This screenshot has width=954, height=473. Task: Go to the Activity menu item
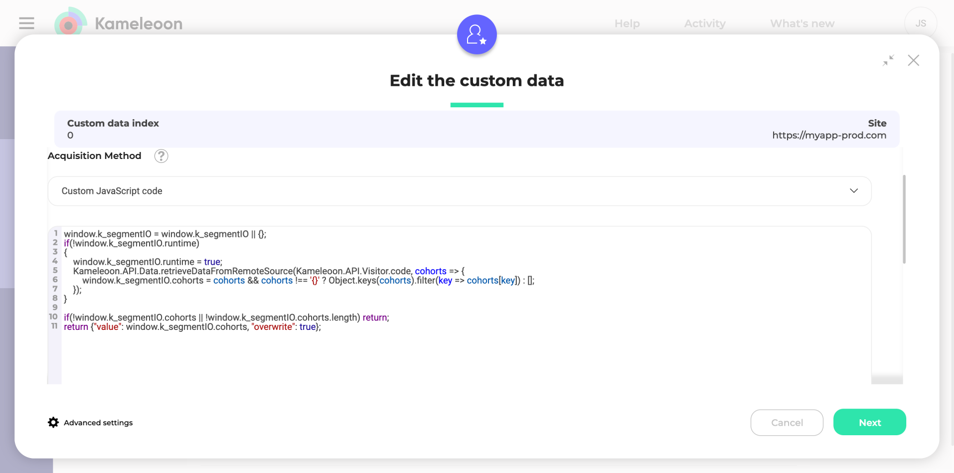(x=705, y=23)
